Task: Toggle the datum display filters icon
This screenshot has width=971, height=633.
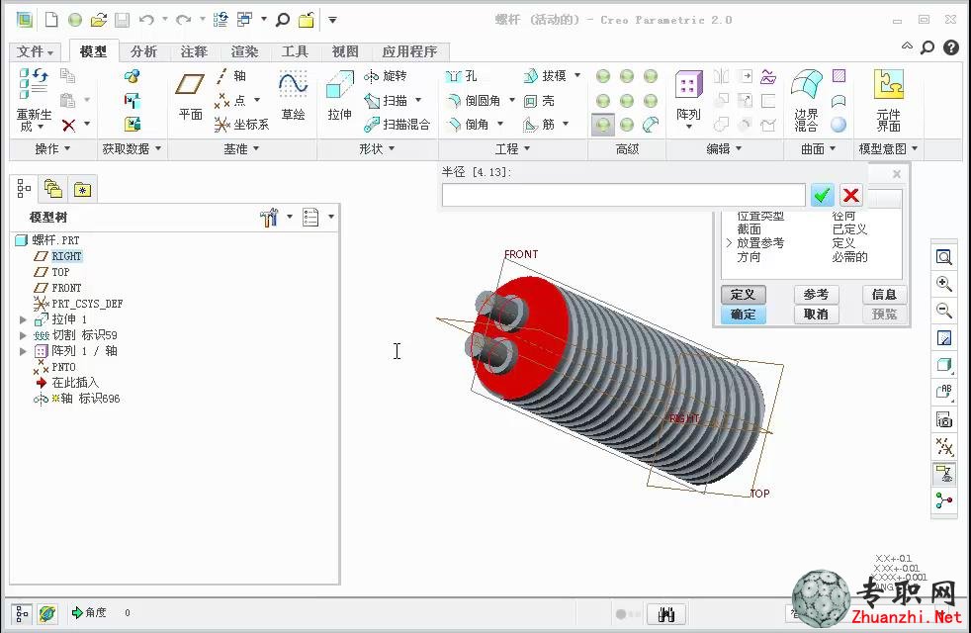Action: click(943, 446)
